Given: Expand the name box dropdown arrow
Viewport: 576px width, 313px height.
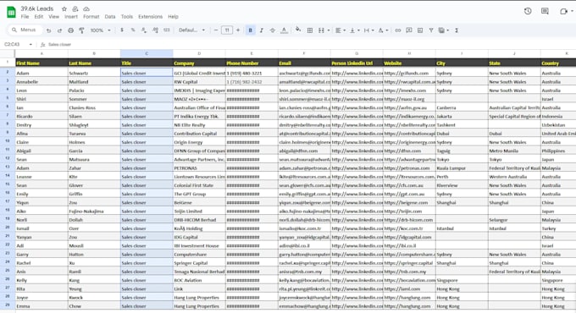Looking at the screenshot, I should pos(30,44).
